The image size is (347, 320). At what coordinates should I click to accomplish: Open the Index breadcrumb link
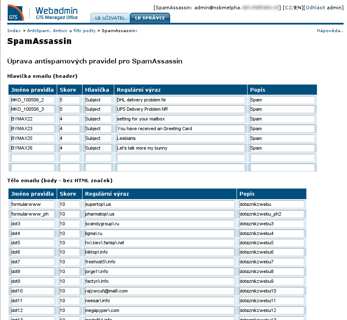click(14, 31)
